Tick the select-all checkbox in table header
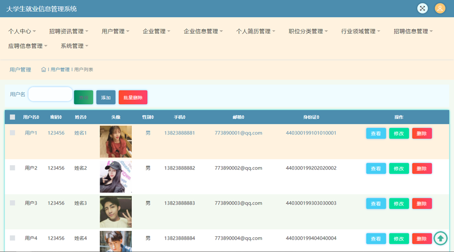Screen dimensions: 454x252 click(x=12, y=117)
